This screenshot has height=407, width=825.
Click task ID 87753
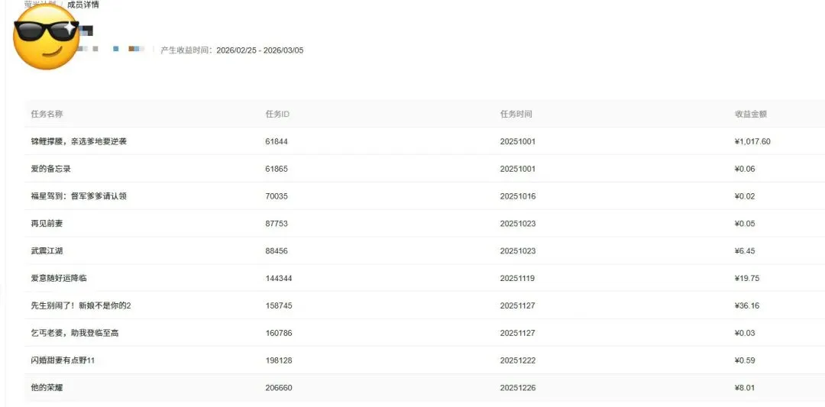point(277,224)
